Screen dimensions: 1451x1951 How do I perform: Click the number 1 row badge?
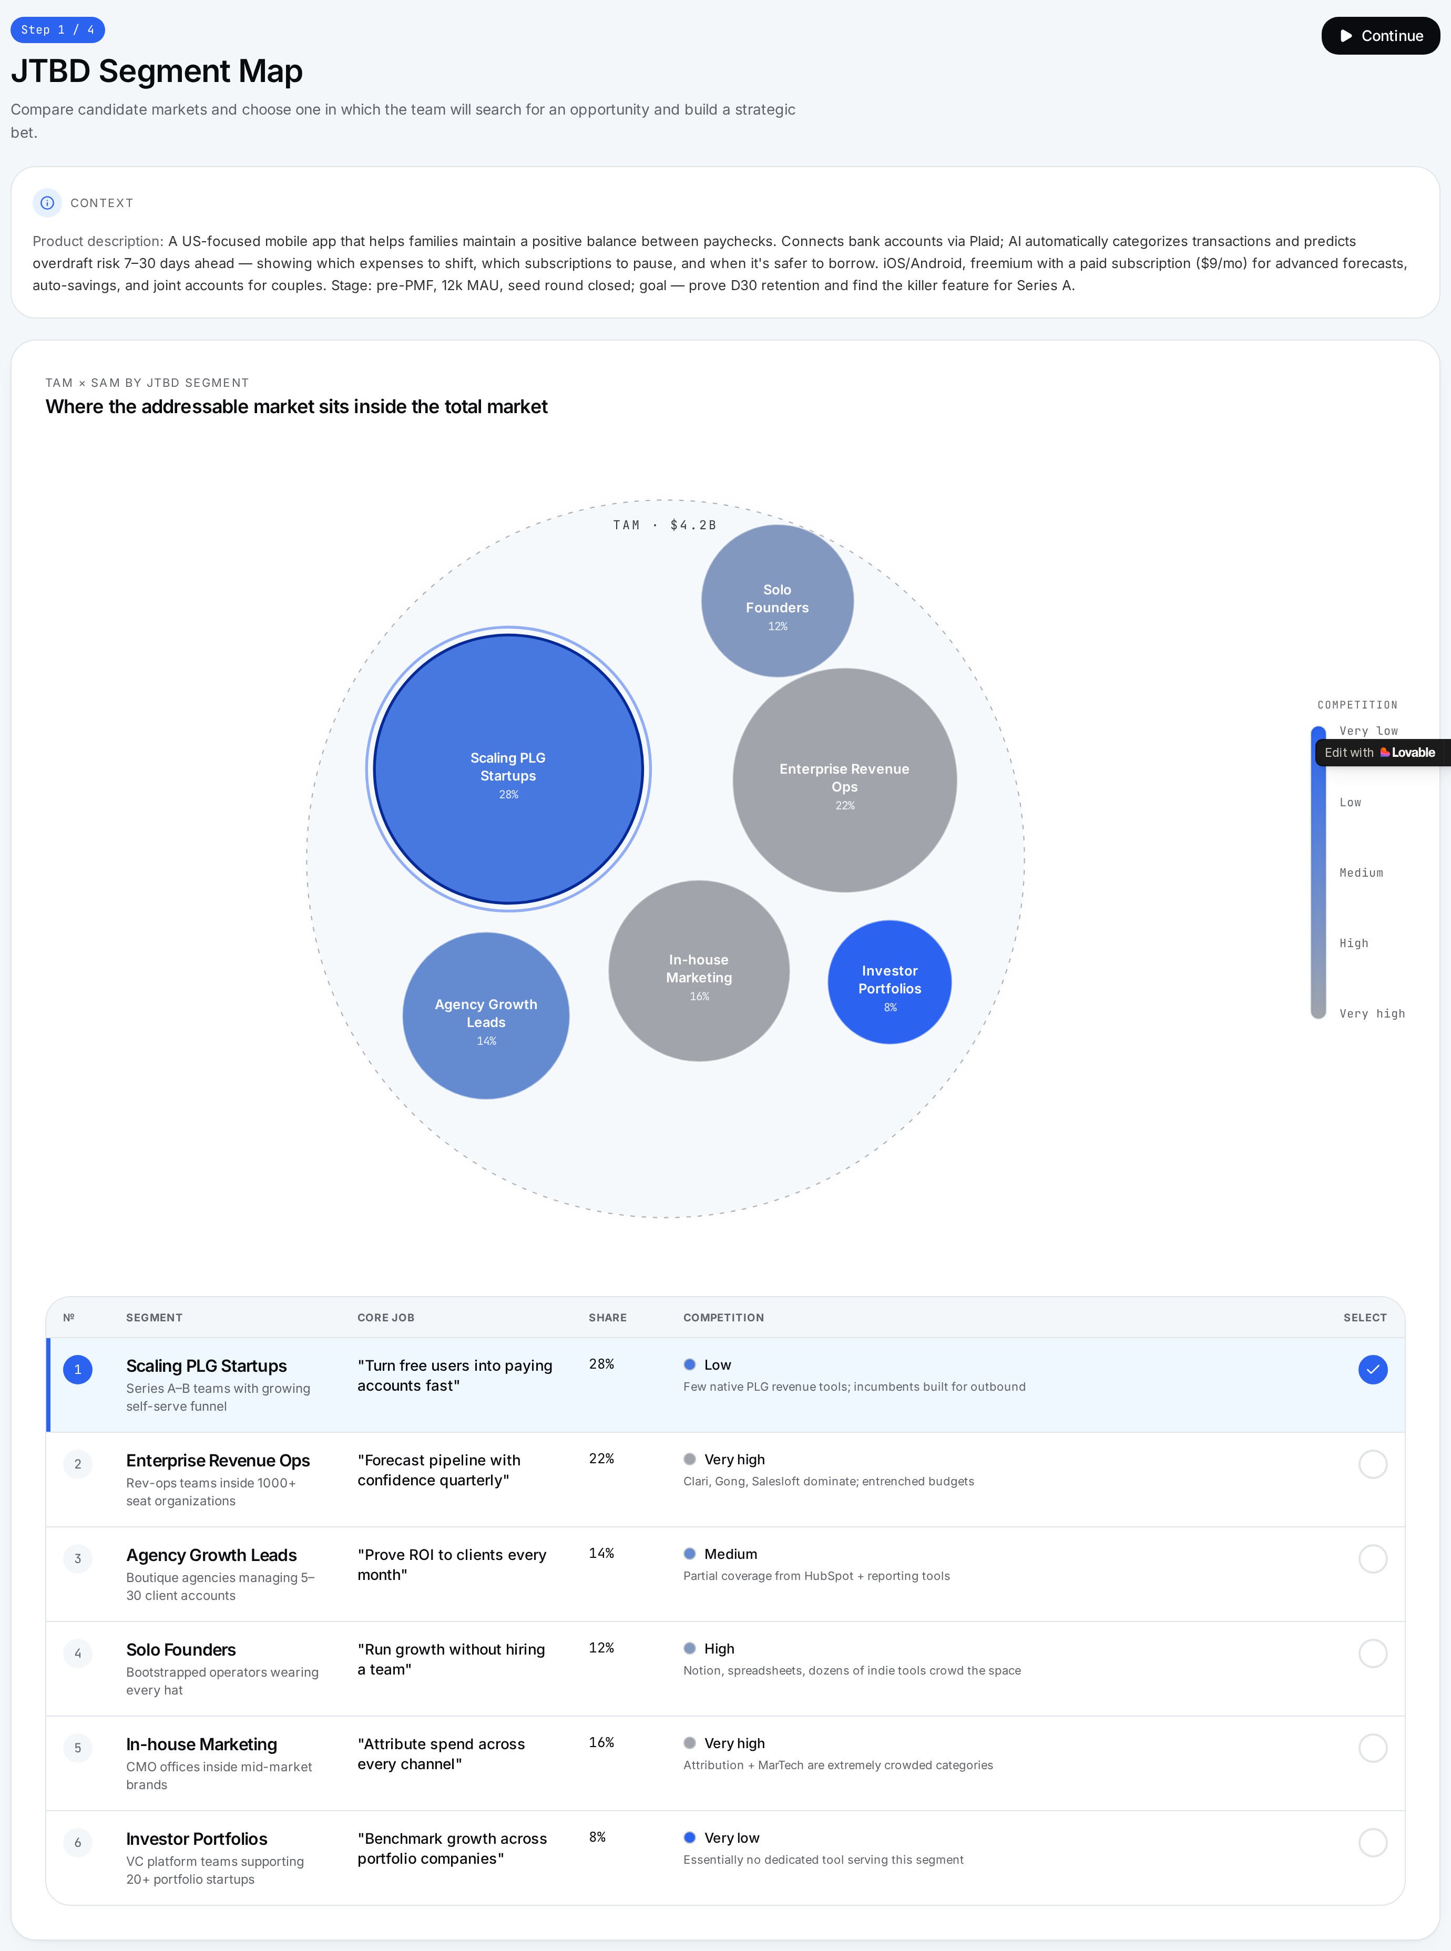(x=78, y=1370)
